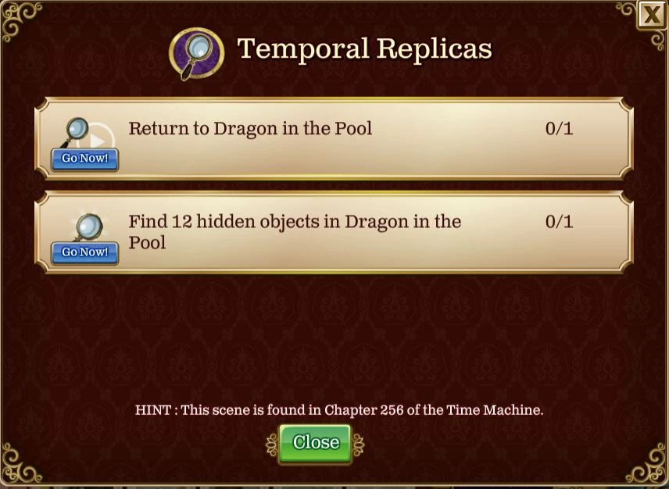
Task: Click the green Close button
Action: 315,444
